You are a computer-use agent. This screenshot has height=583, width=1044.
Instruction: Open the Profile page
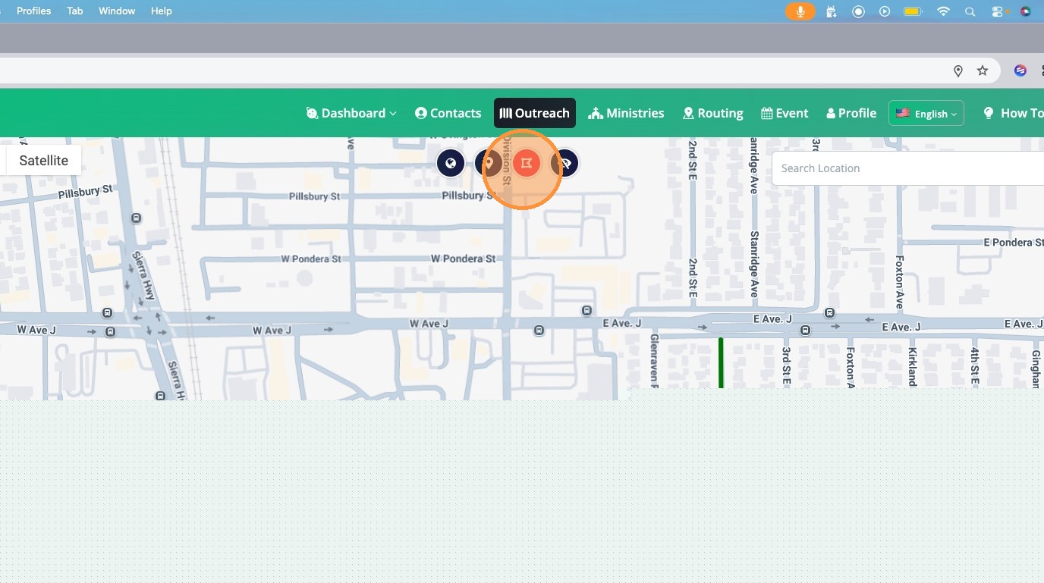point(851,113)
